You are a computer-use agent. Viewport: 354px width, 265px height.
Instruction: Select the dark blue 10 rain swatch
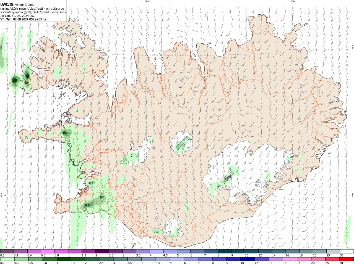click(x=247, y=259)
